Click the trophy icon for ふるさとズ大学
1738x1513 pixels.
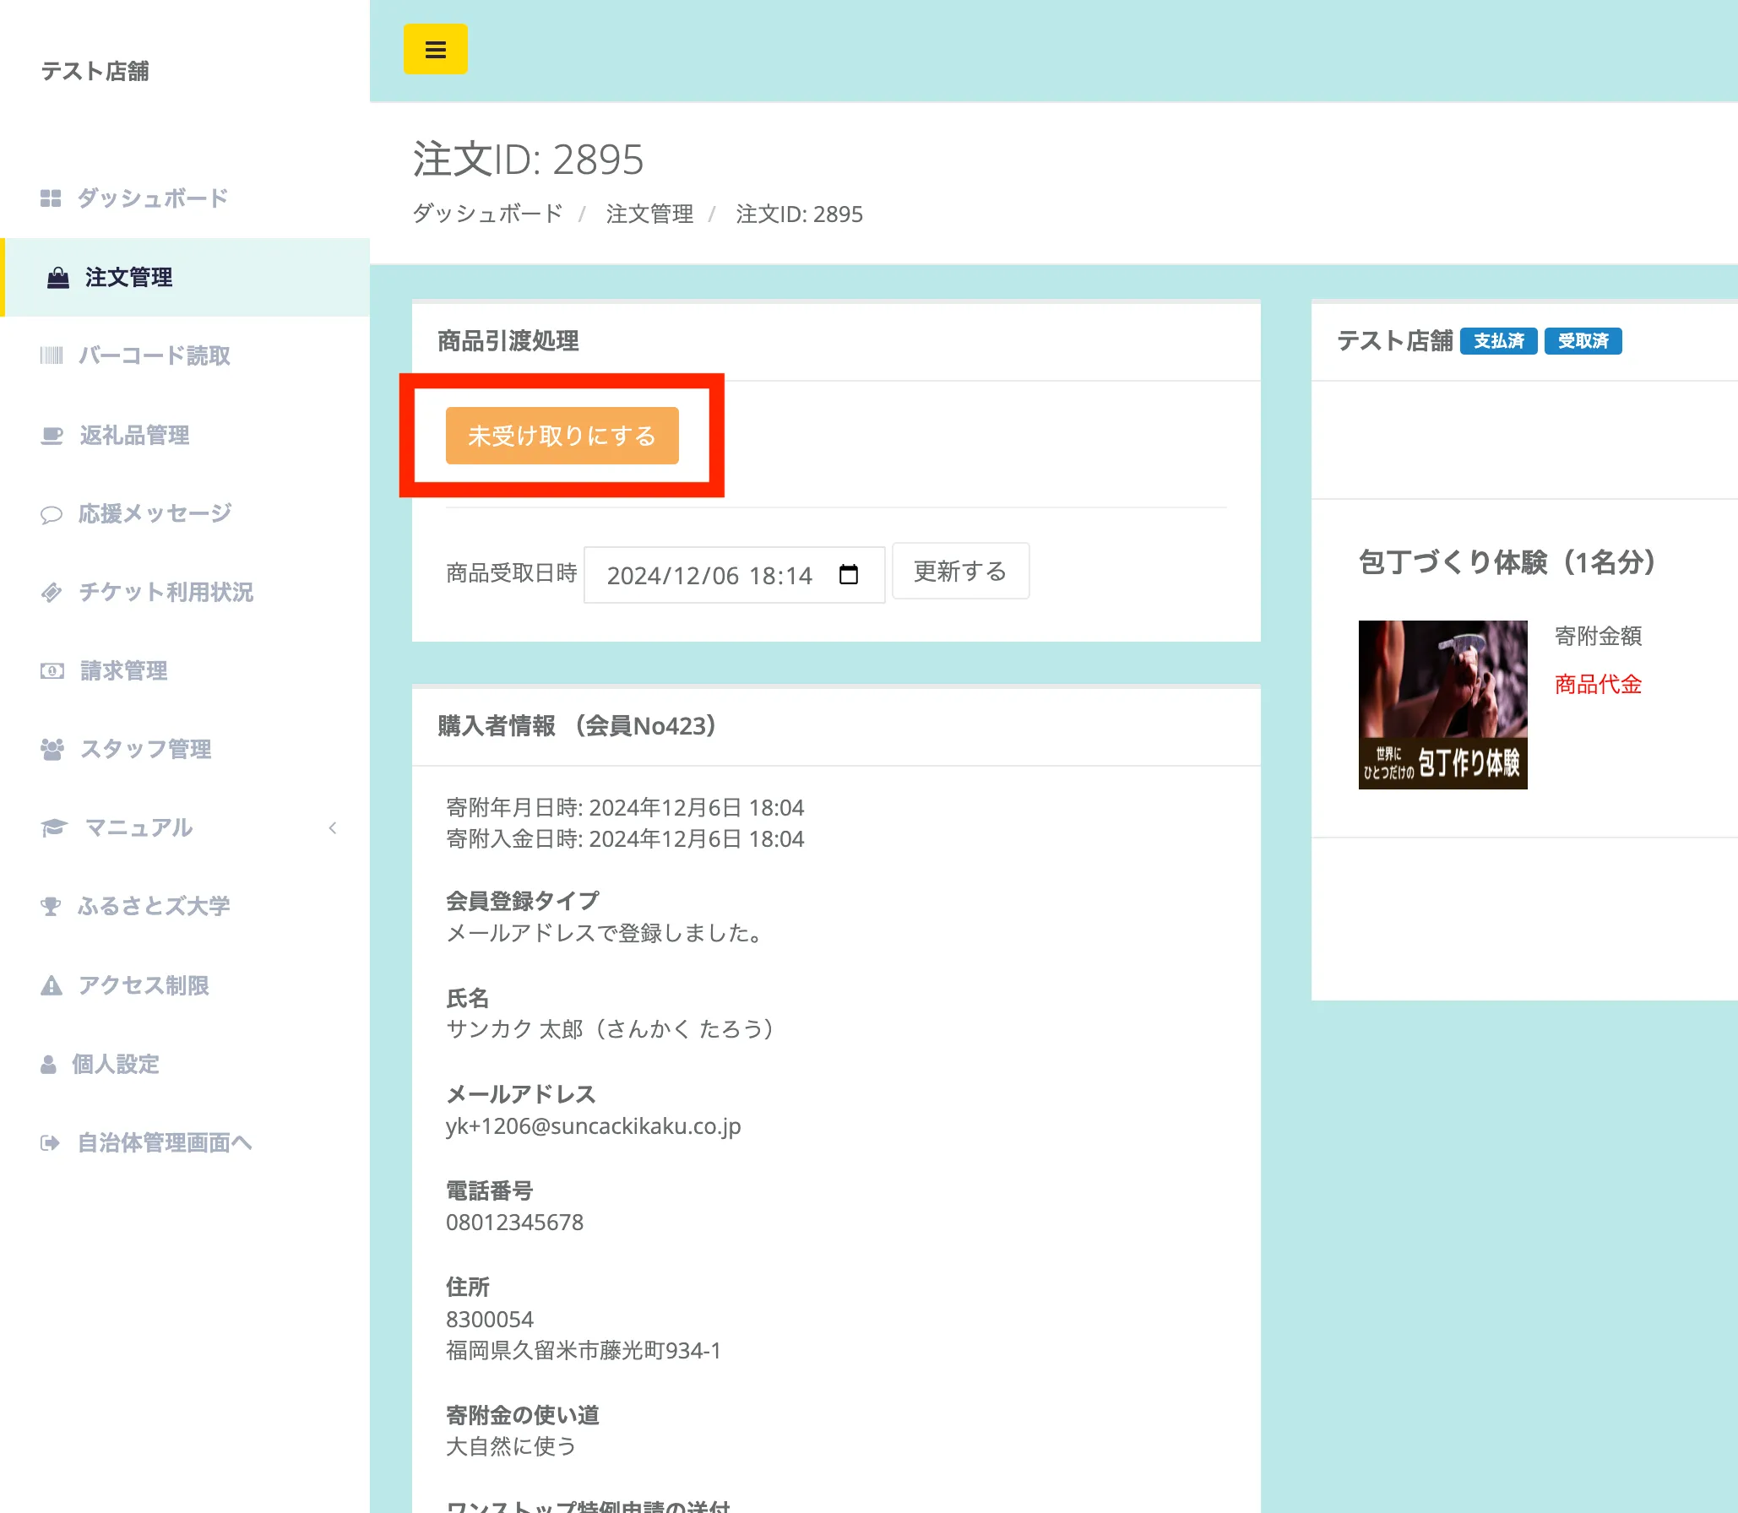point(51,906)
